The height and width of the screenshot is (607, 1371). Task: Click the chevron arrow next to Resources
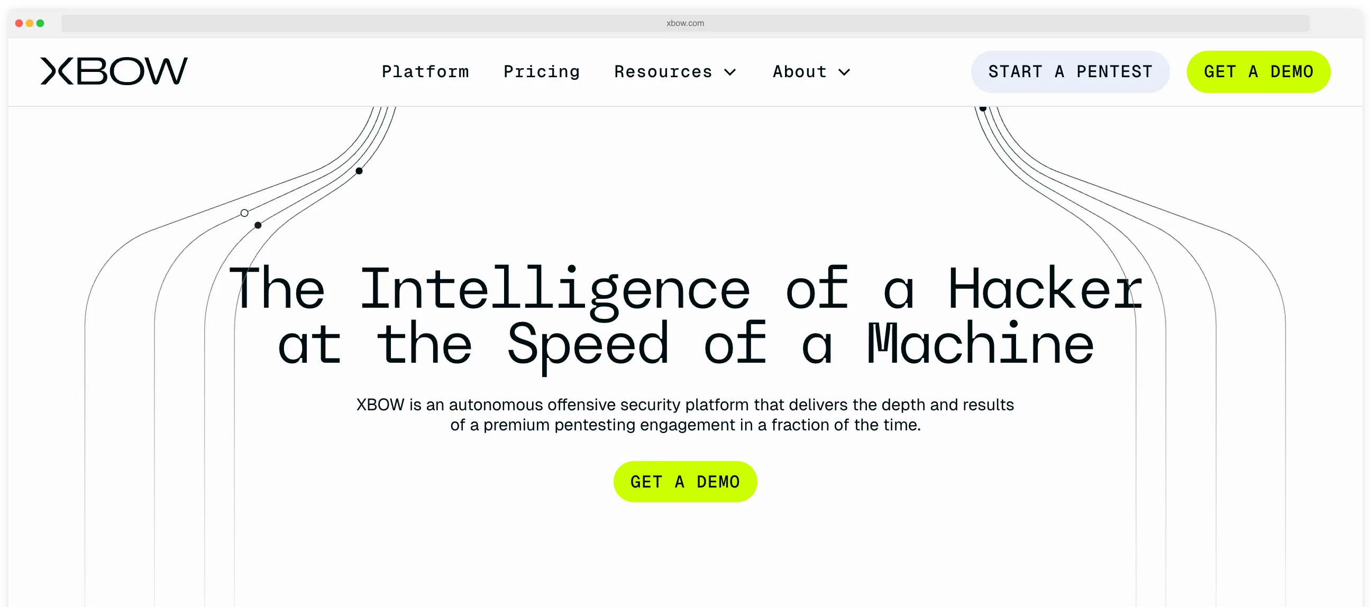732,73
